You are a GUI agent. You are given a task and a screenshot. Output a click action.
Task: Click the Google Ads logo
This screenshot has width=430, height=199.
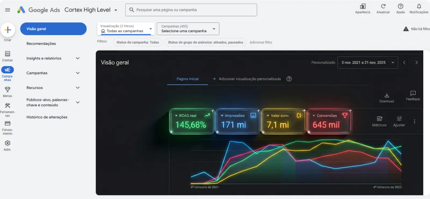(x=38, y=10)
